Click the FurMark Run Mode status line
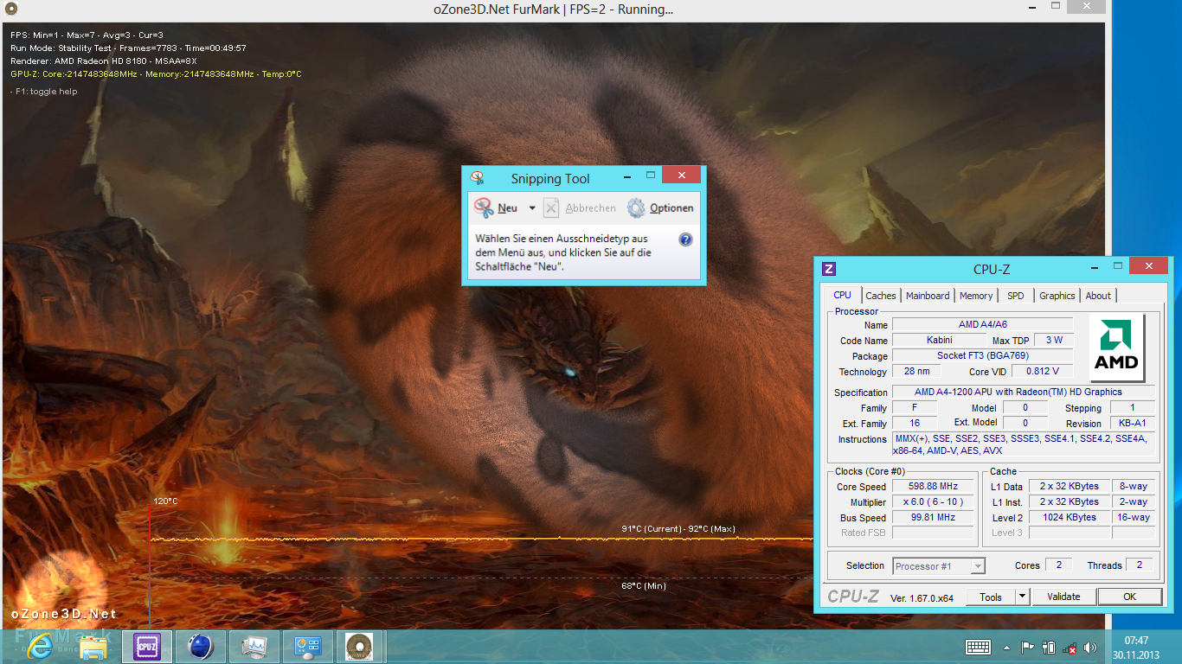The height and width of the screenshot is (664, 1182). tap(128, 48)
